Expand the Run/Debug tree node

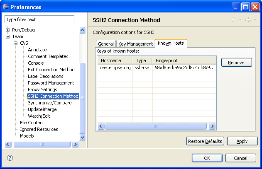pyautogui.click(x=8, y=30)
